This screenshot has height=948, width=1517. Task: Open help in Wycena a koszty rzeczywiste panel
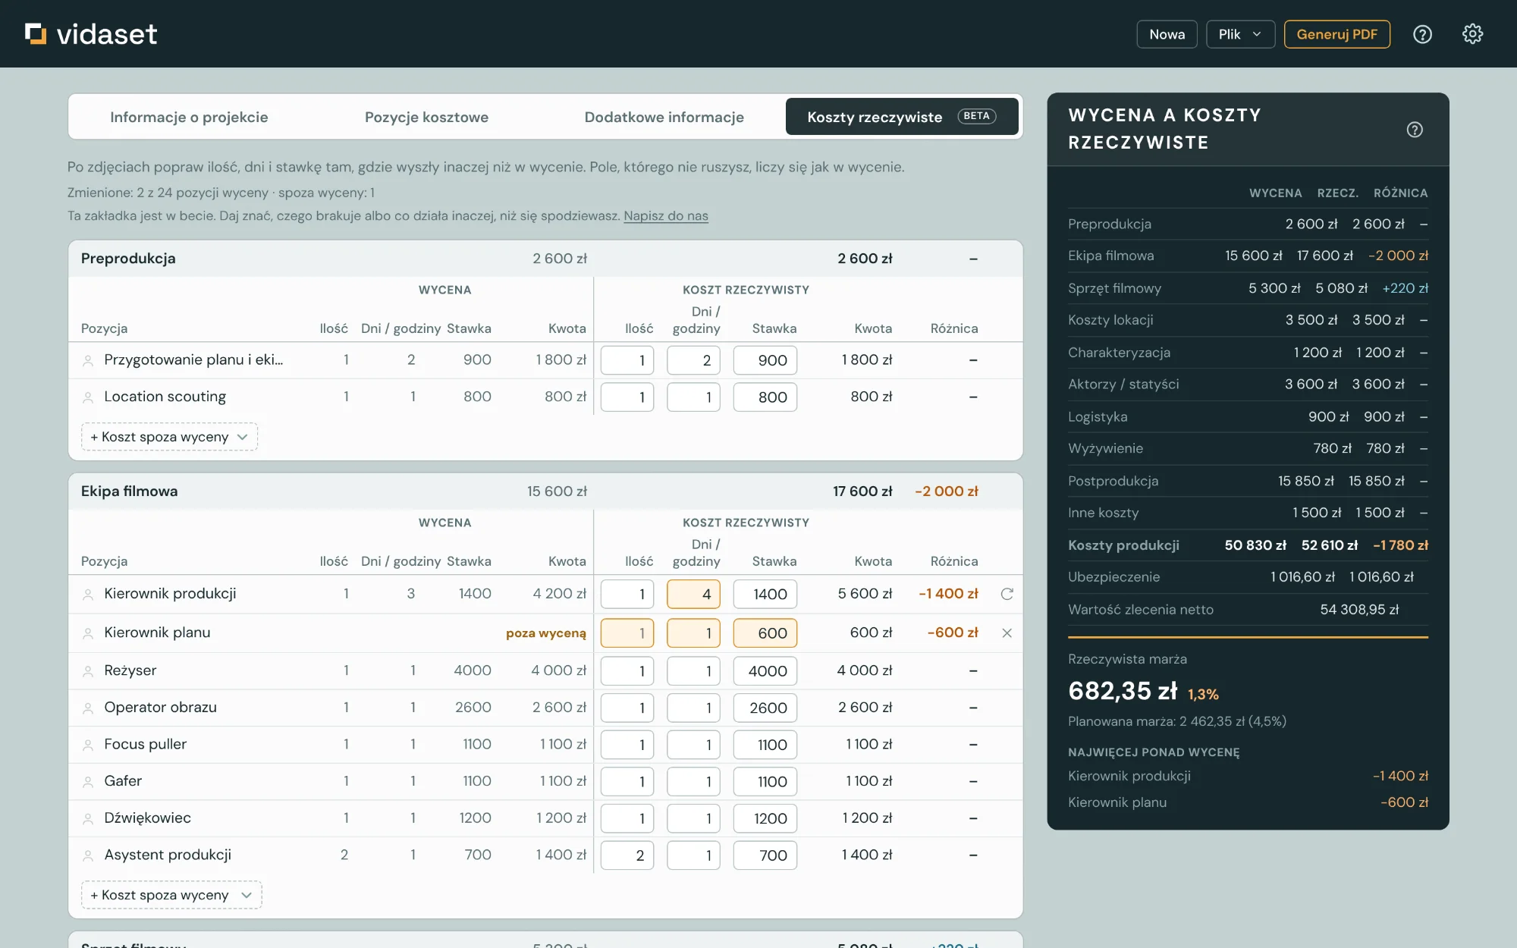[x=1415, y=130]
